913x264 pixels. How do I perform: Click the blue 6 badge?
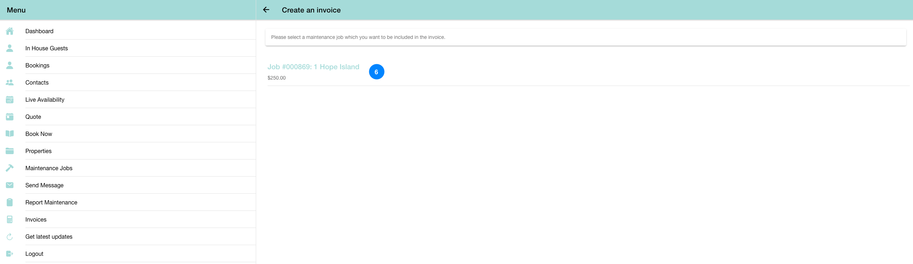376,72
